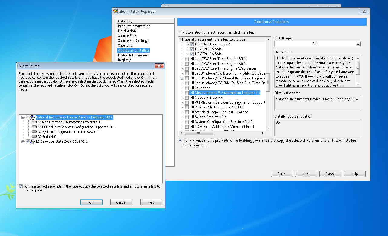
Task: Select NI PXI Platform Services Configuration Support 4.0.1
Action: [76, 127]
